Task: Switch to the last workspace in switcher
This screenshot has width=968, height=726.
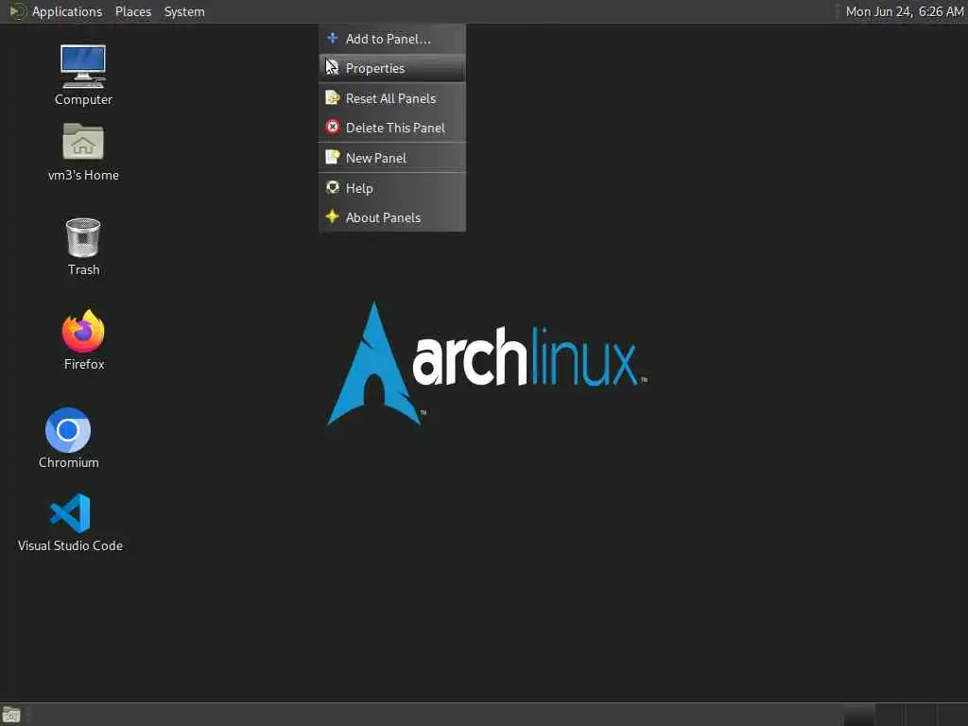Action: [x=953, y=715]
